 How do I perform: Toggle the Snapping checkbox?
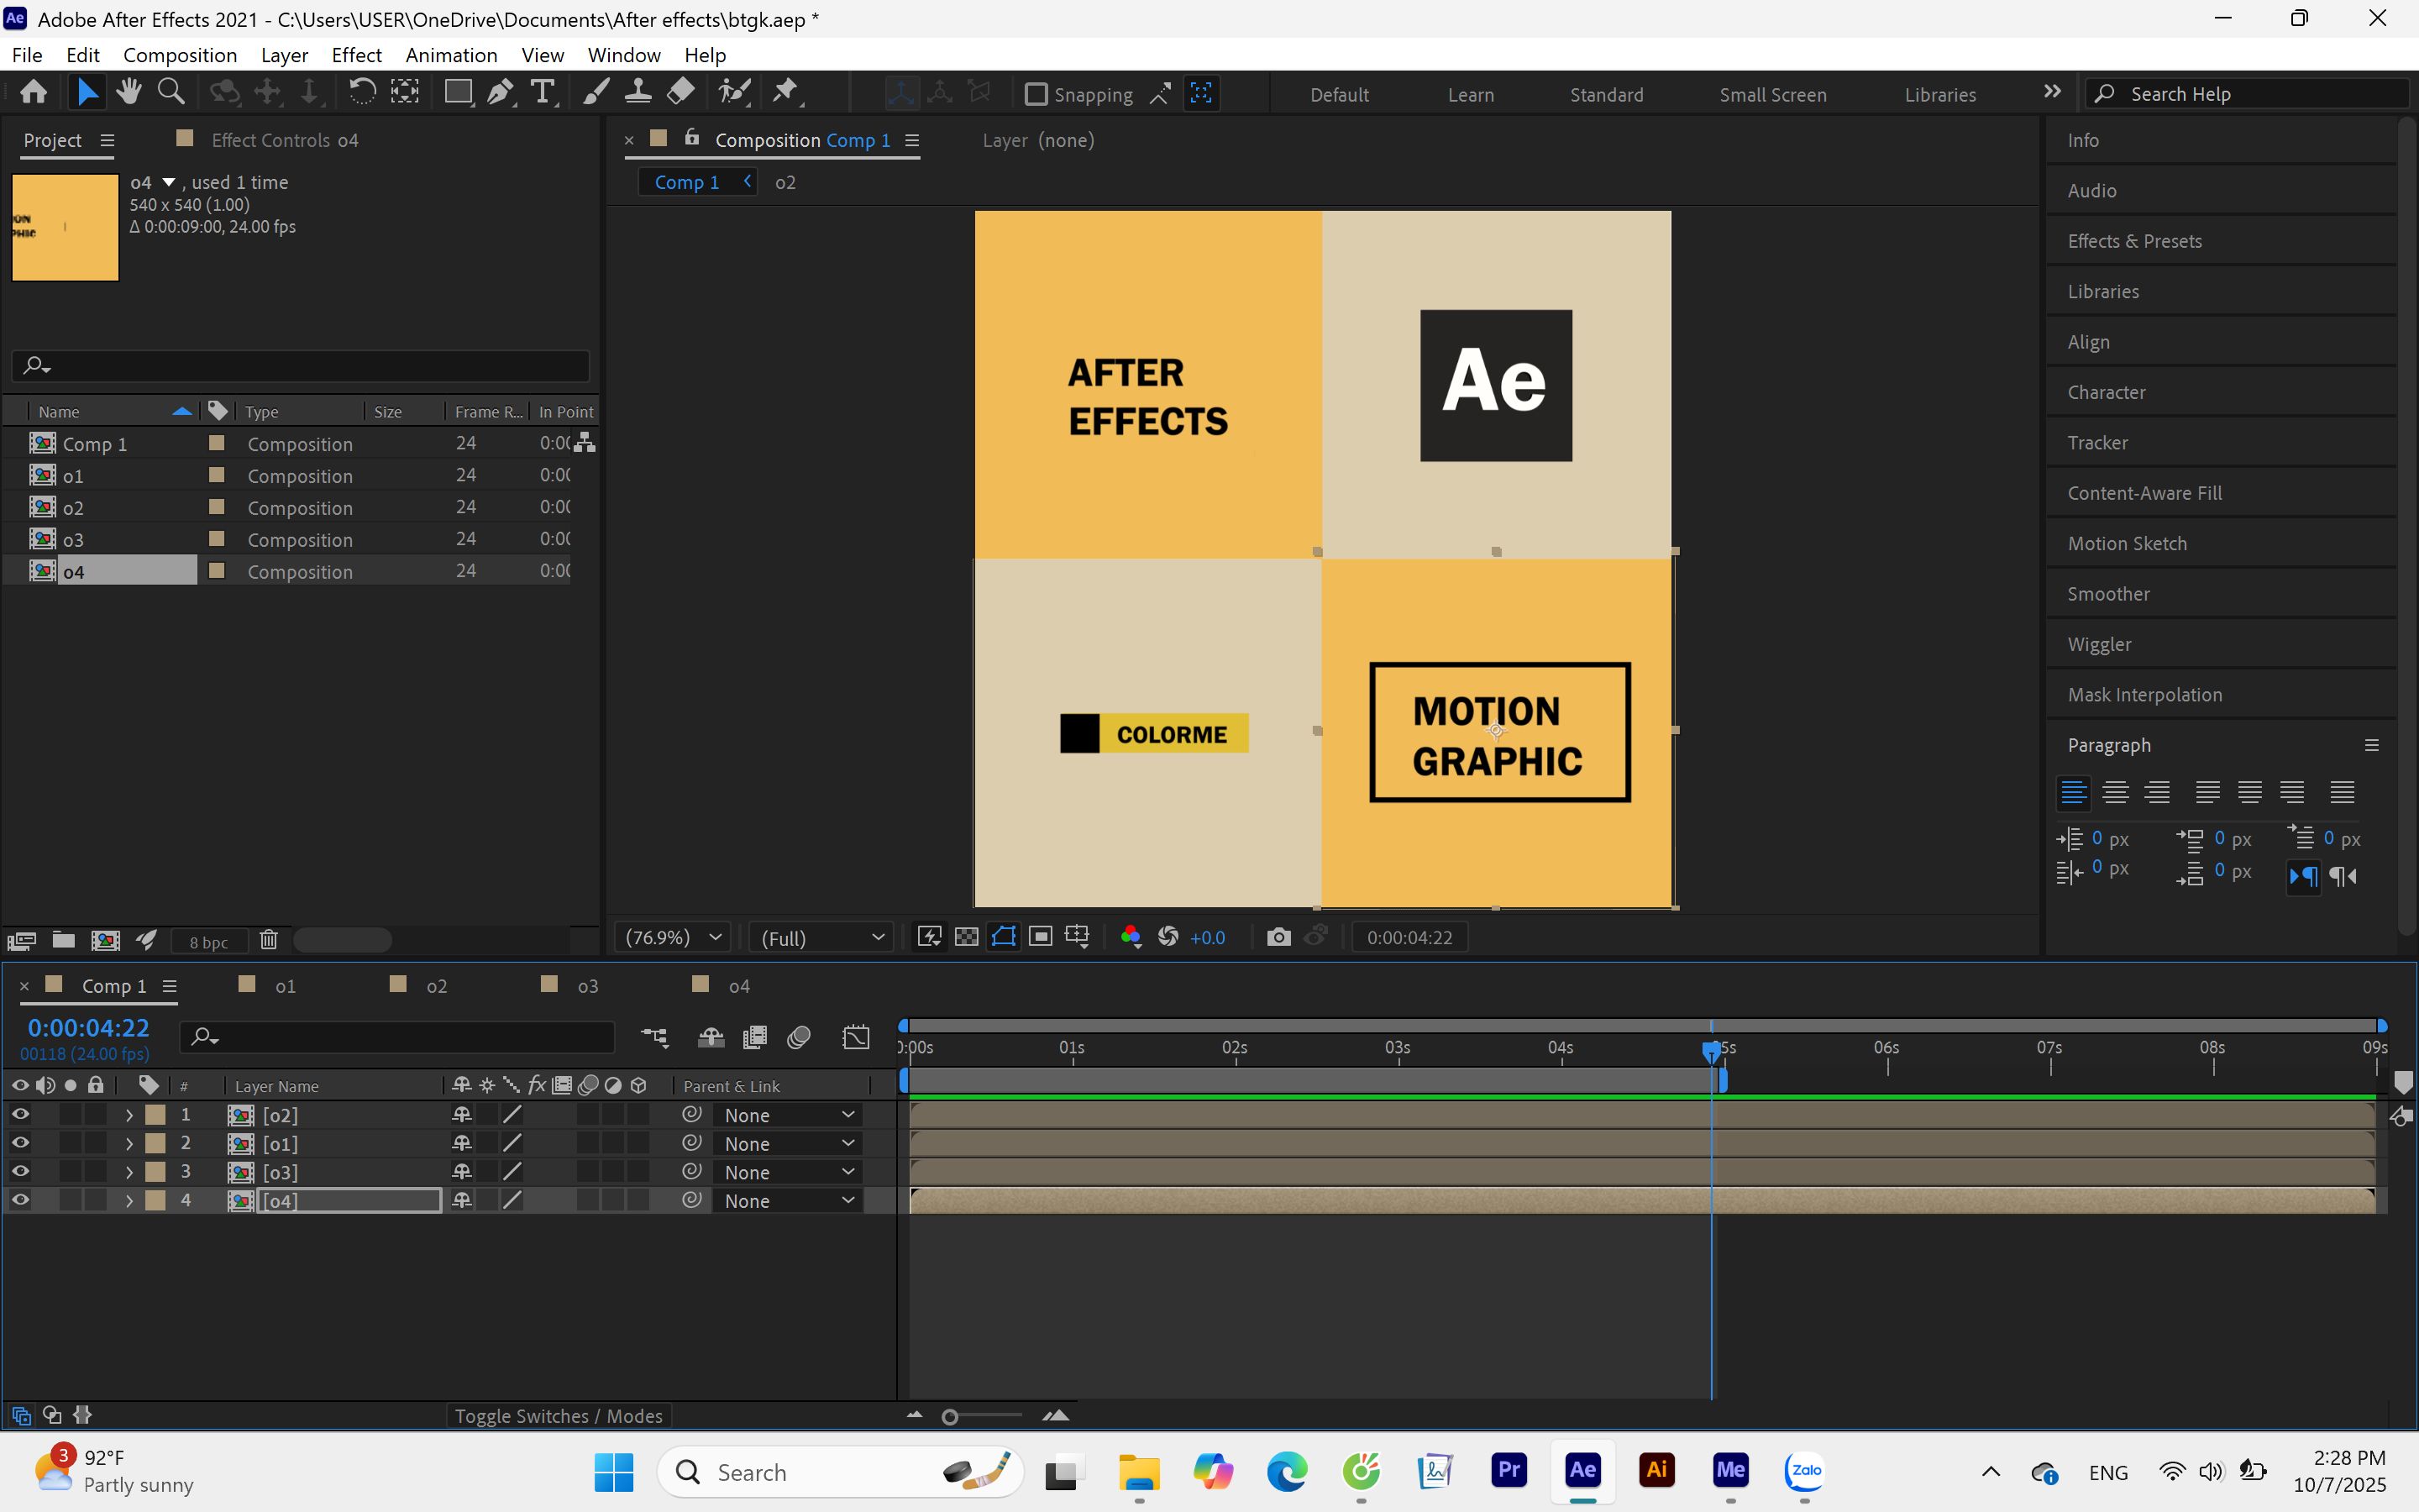pos(1036,94)
